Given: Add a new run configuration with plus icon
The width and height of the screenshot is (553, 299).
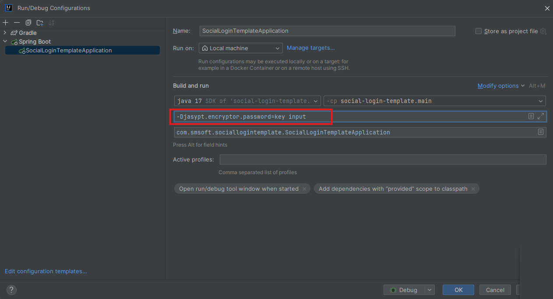Looking at the screenshot, I should [x=5, y=22].
